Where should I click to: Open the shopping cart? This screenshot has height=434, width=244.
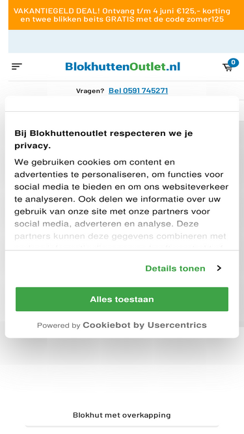click(x=228, y=67)
